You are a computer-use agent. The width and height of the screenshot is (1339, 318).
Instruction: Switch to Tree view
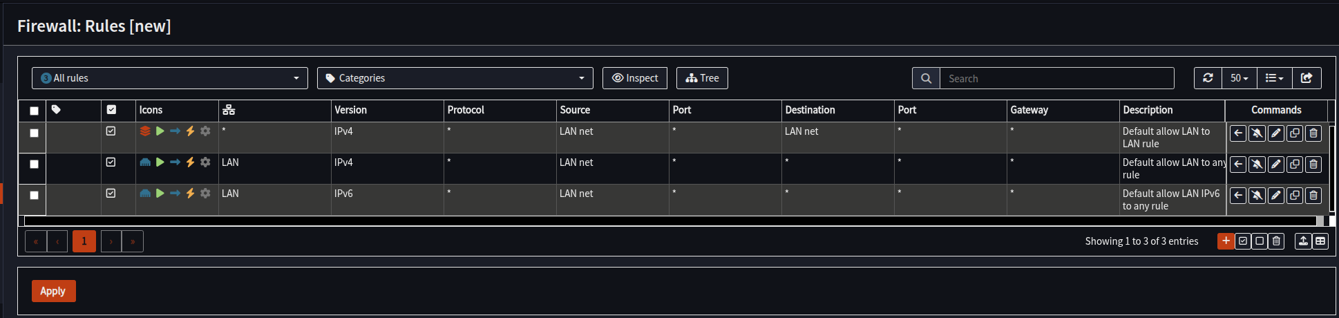(702, 78)
